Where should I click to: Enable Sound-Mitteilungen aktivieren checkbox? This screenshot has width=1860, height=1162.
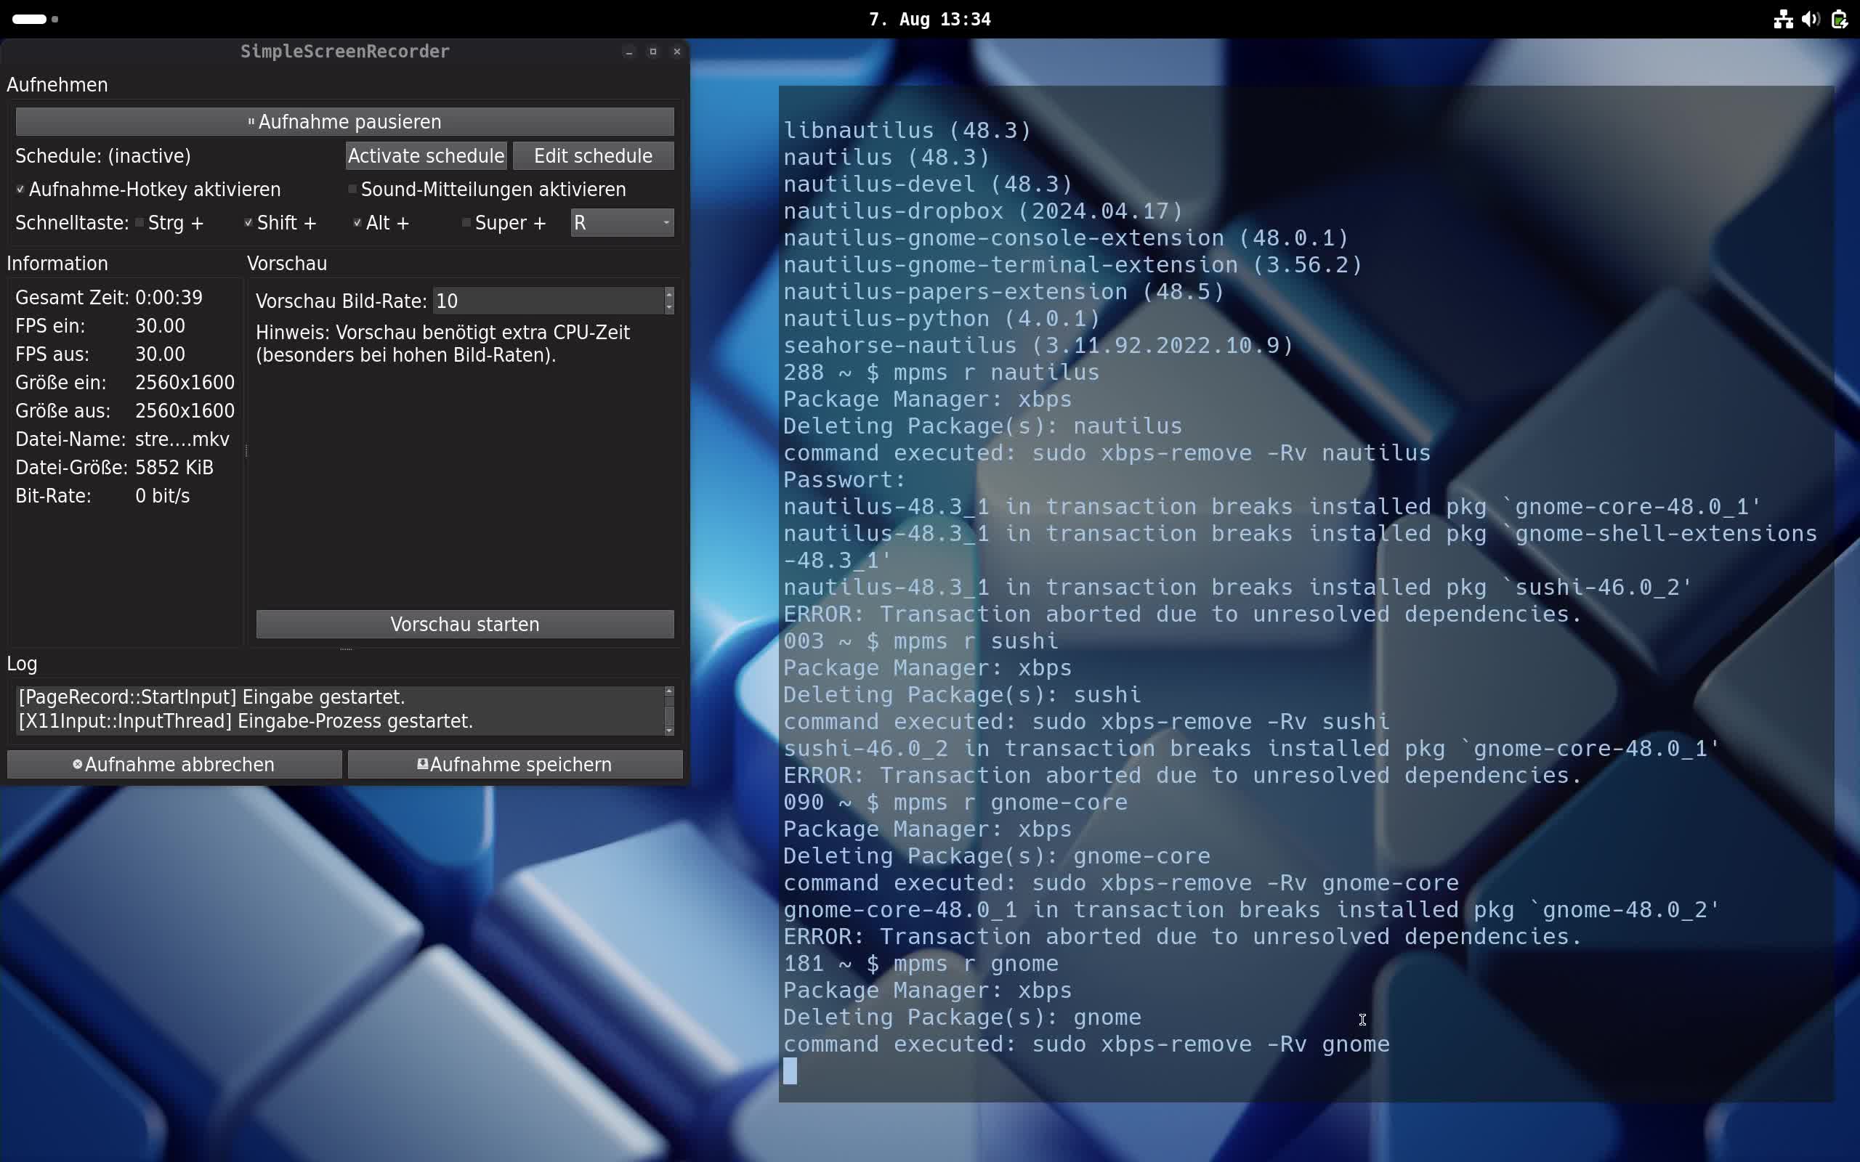pyautogui.click(x=353, y=189)
